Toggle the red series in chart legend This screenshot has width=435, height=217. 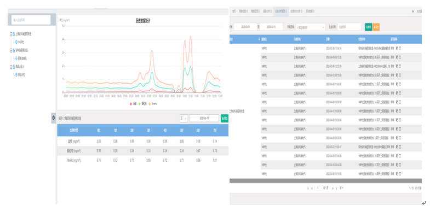coord(133,104)
